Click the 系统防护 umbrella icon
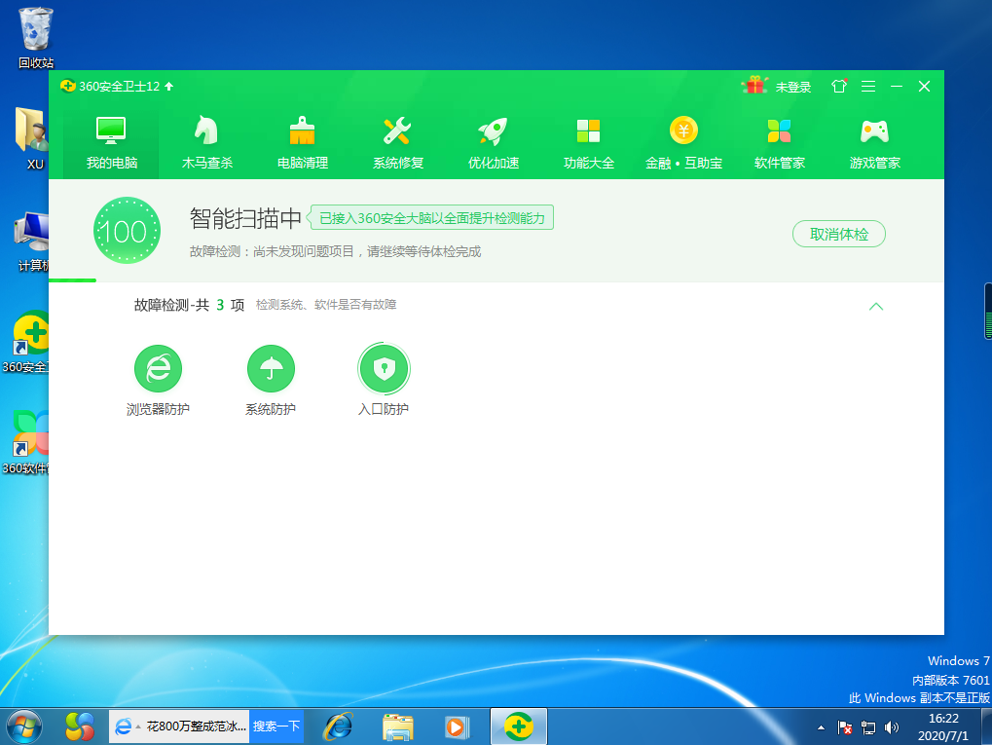This screenshot has width=992, height=745. click(271, 368)
